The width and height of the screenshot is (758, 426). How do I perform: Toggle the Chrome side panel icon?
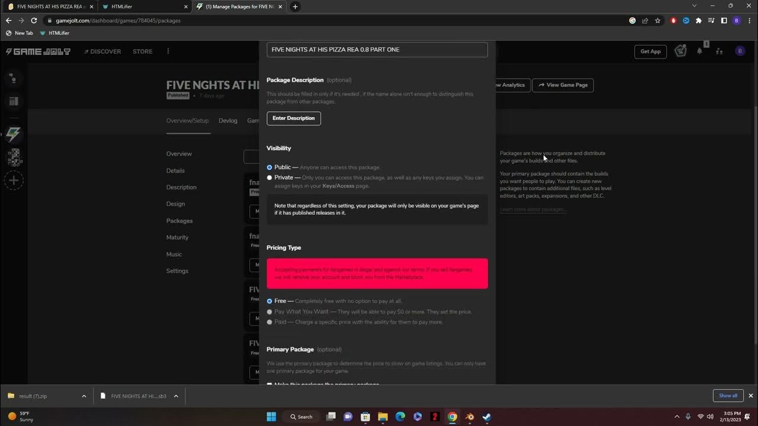click(x=724, y=20)
